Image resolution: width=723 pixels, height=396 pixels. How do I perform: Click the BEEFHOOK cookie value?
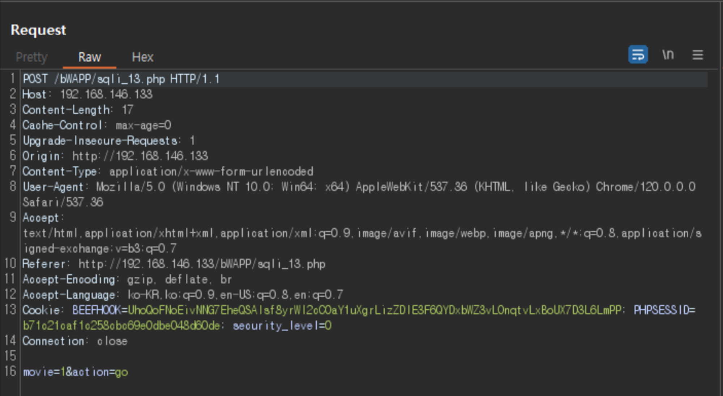pos(375,310)
